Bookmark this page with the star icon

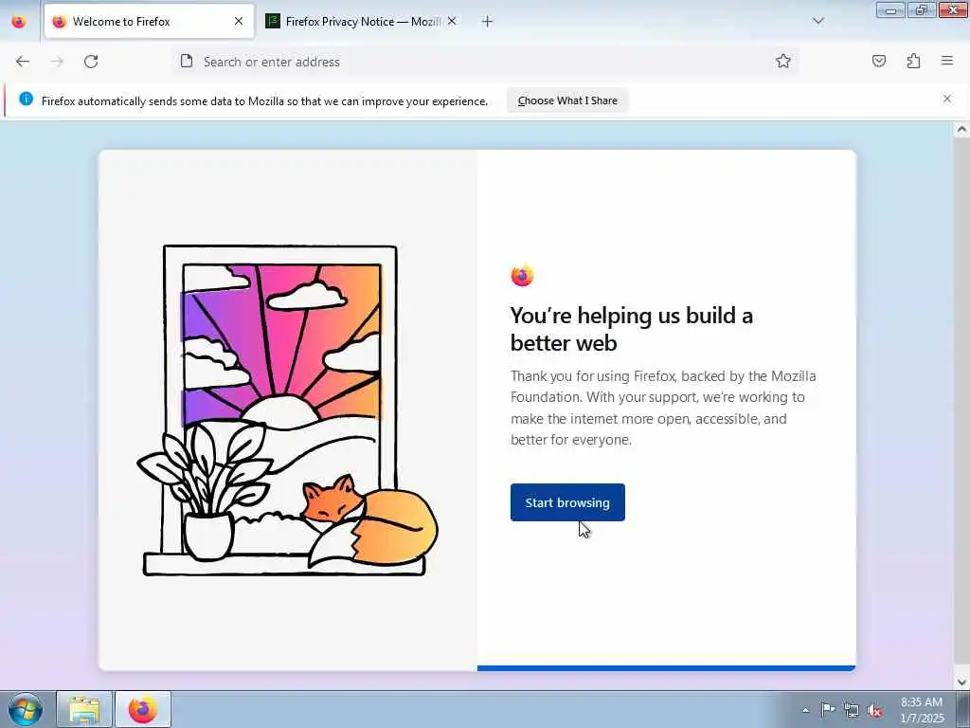783,62
